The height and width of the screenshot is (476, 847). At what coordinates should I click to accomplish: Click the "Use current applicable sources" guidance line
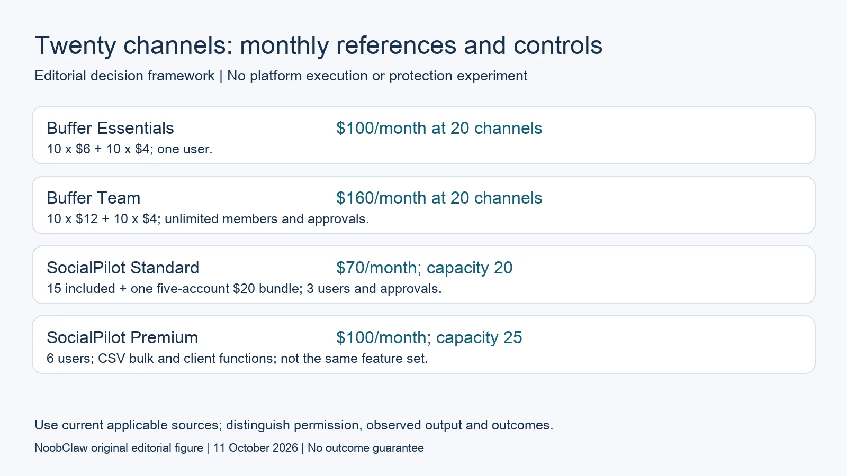pyautogui.click(x=294, y=425)
